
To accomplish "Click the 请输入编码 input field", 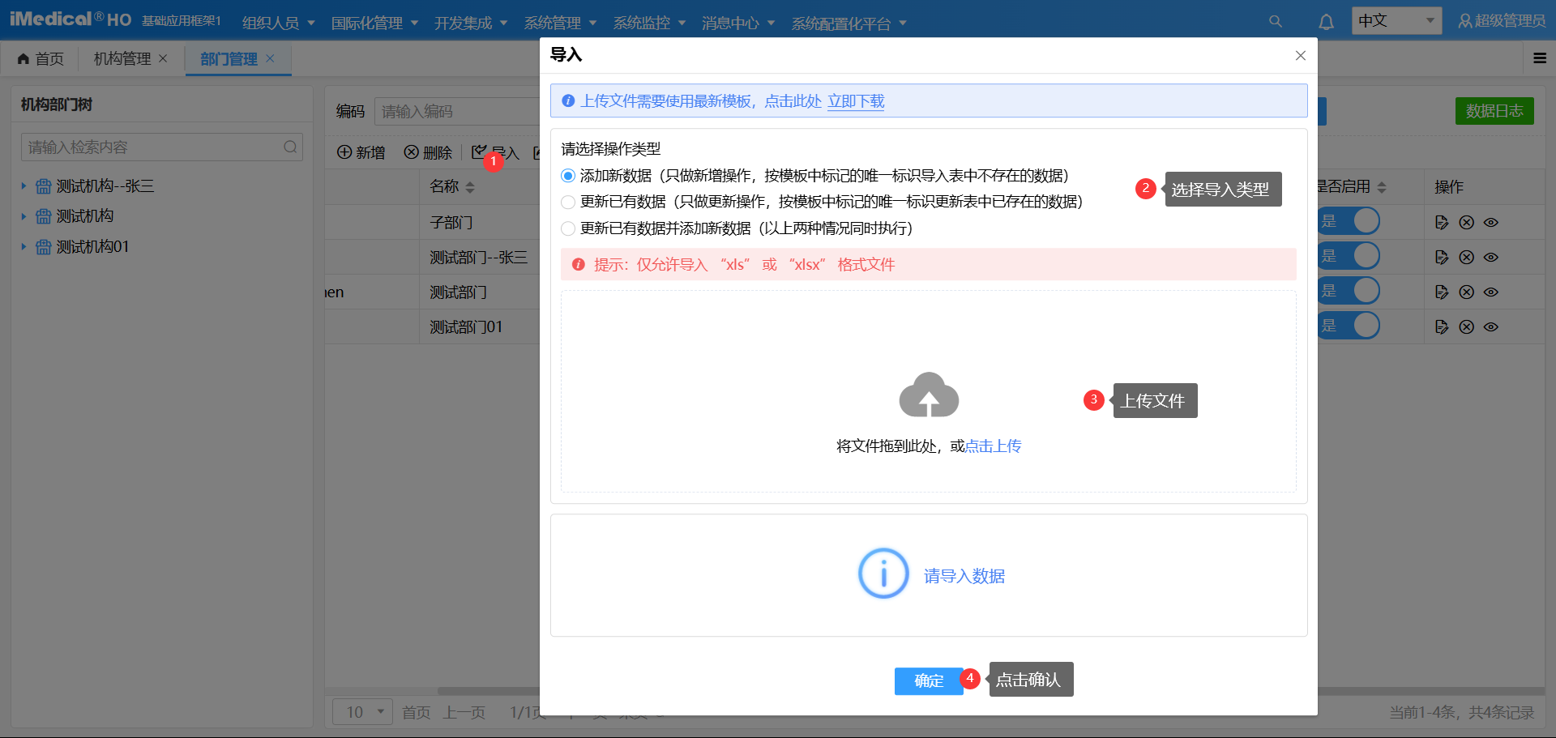I will (458, 111).
